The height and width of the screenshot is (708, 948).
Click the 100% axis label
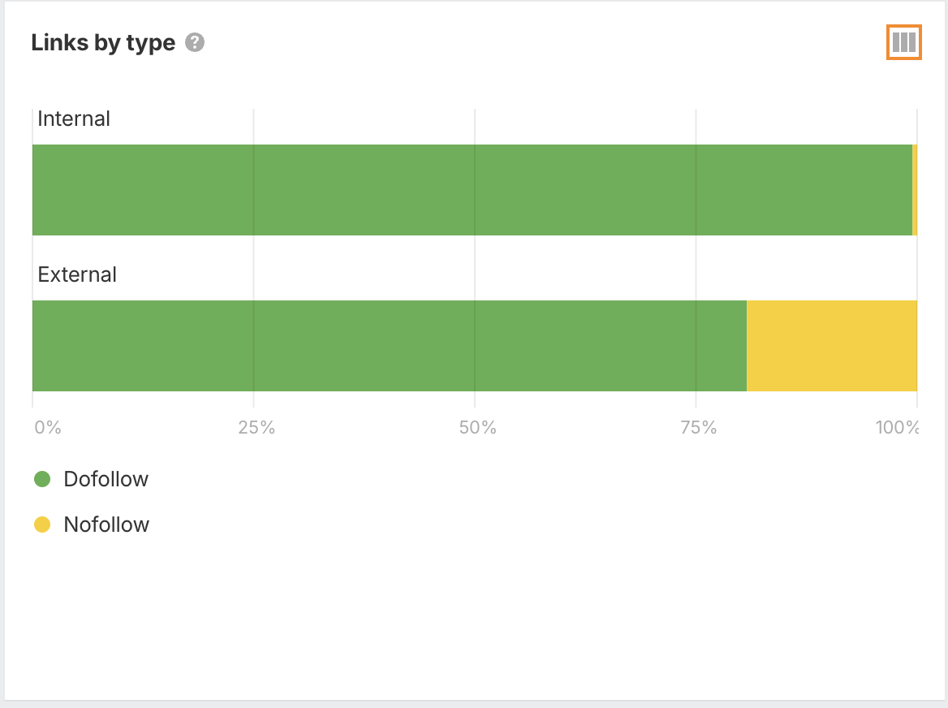[898, 427]
